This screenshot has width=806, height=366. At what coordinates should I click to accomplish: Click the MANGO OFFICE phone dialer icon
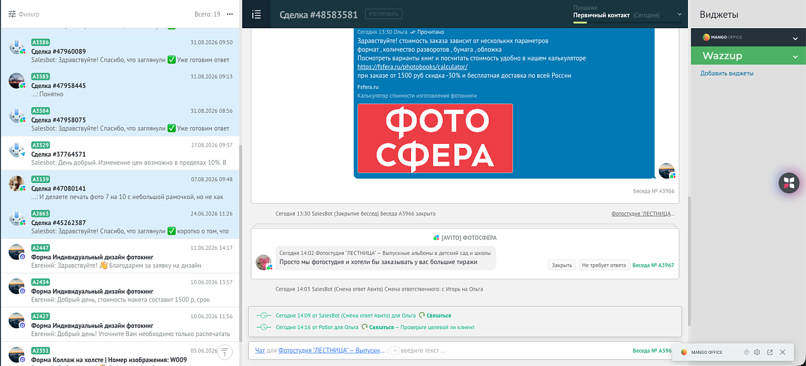(x=746, y=352)
